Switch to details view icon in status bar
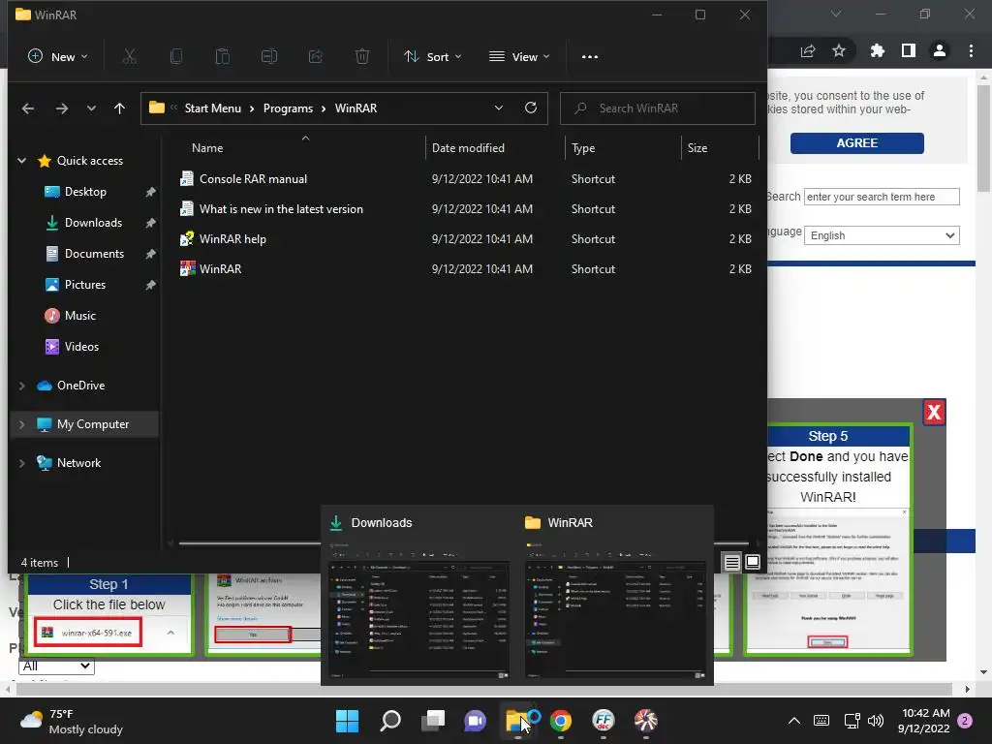Image resolution: width=992 pixels, height=744 pixels. 732,562
